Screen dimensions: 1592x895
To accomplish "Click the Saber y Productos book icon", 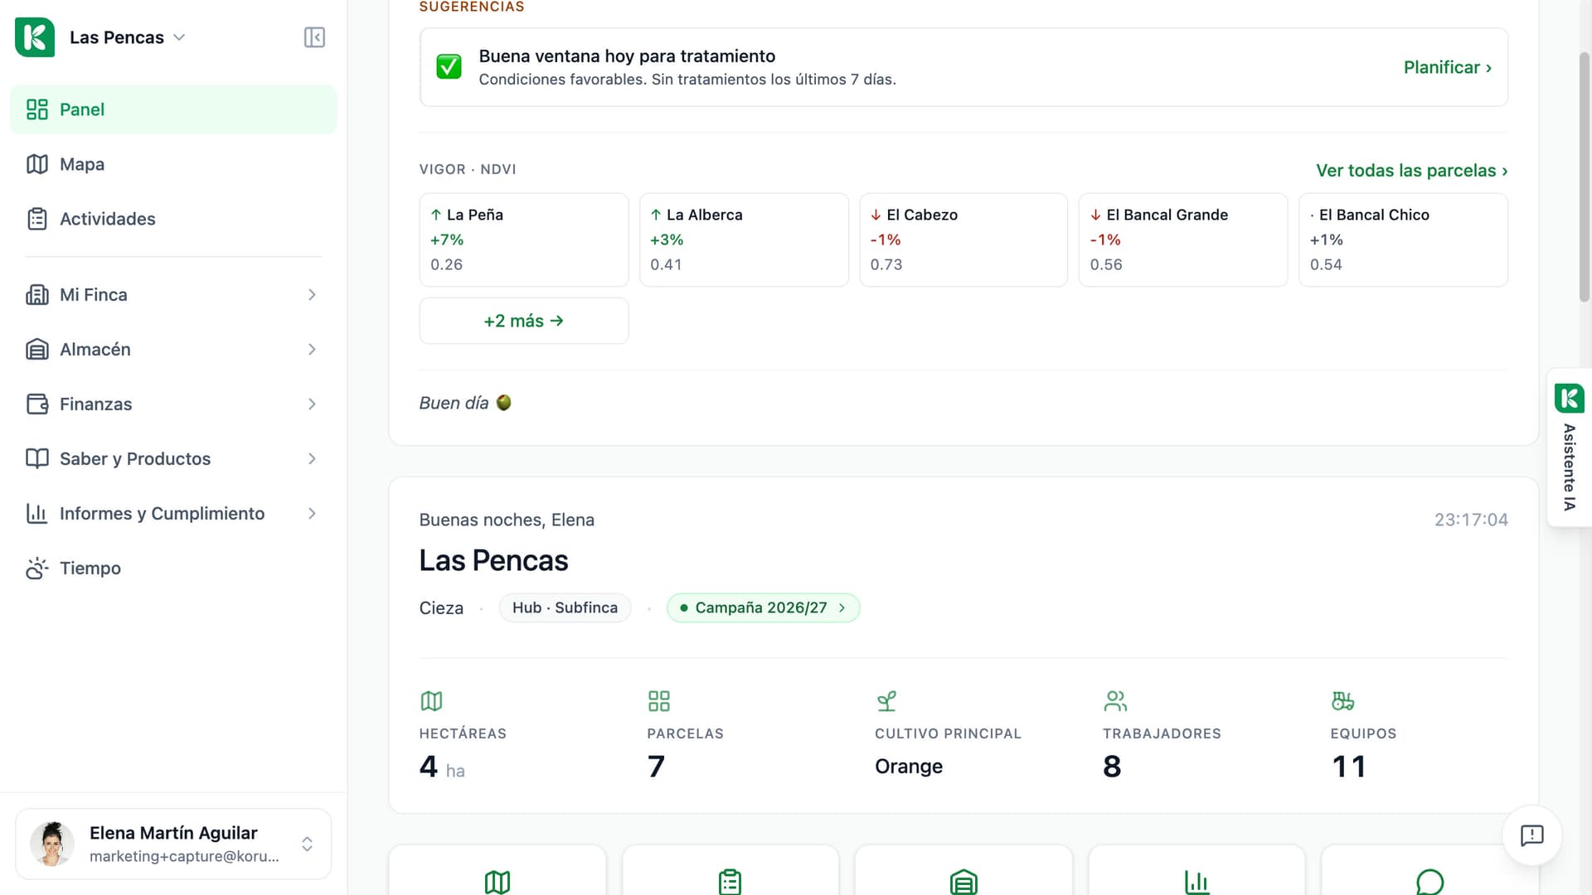I will [37, 459].
